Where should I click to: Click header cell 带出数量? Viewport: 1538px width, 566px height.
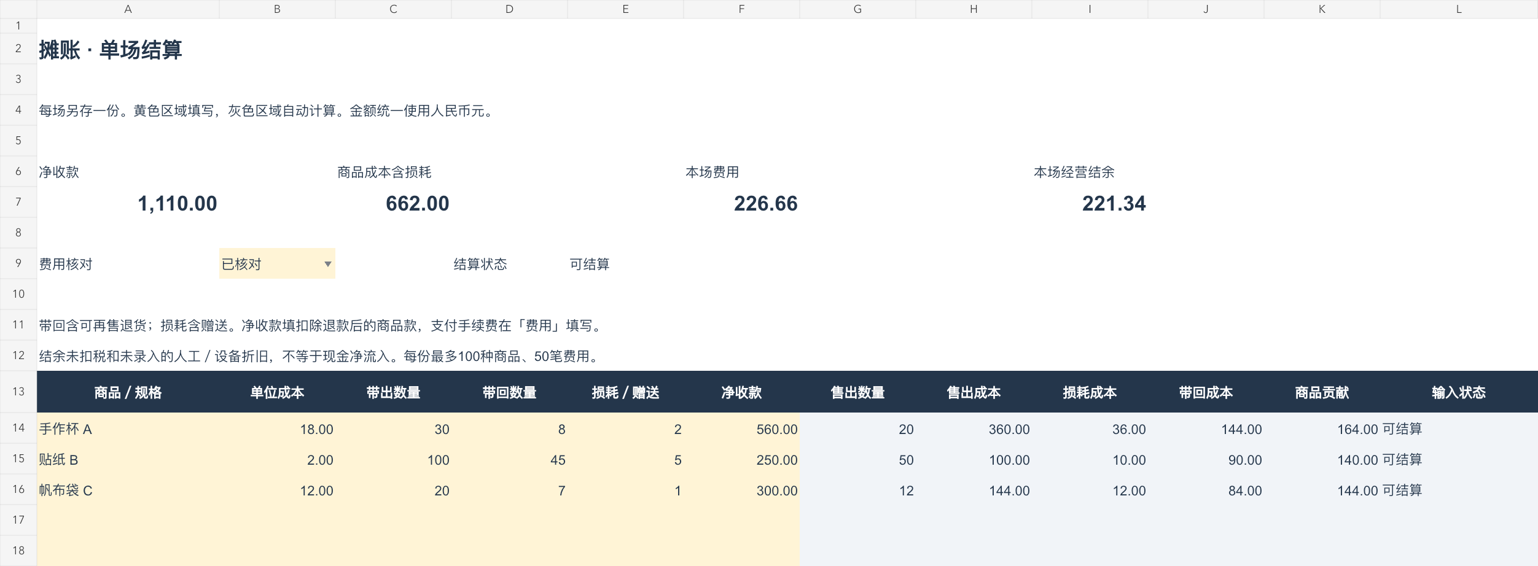coord(393,392)
